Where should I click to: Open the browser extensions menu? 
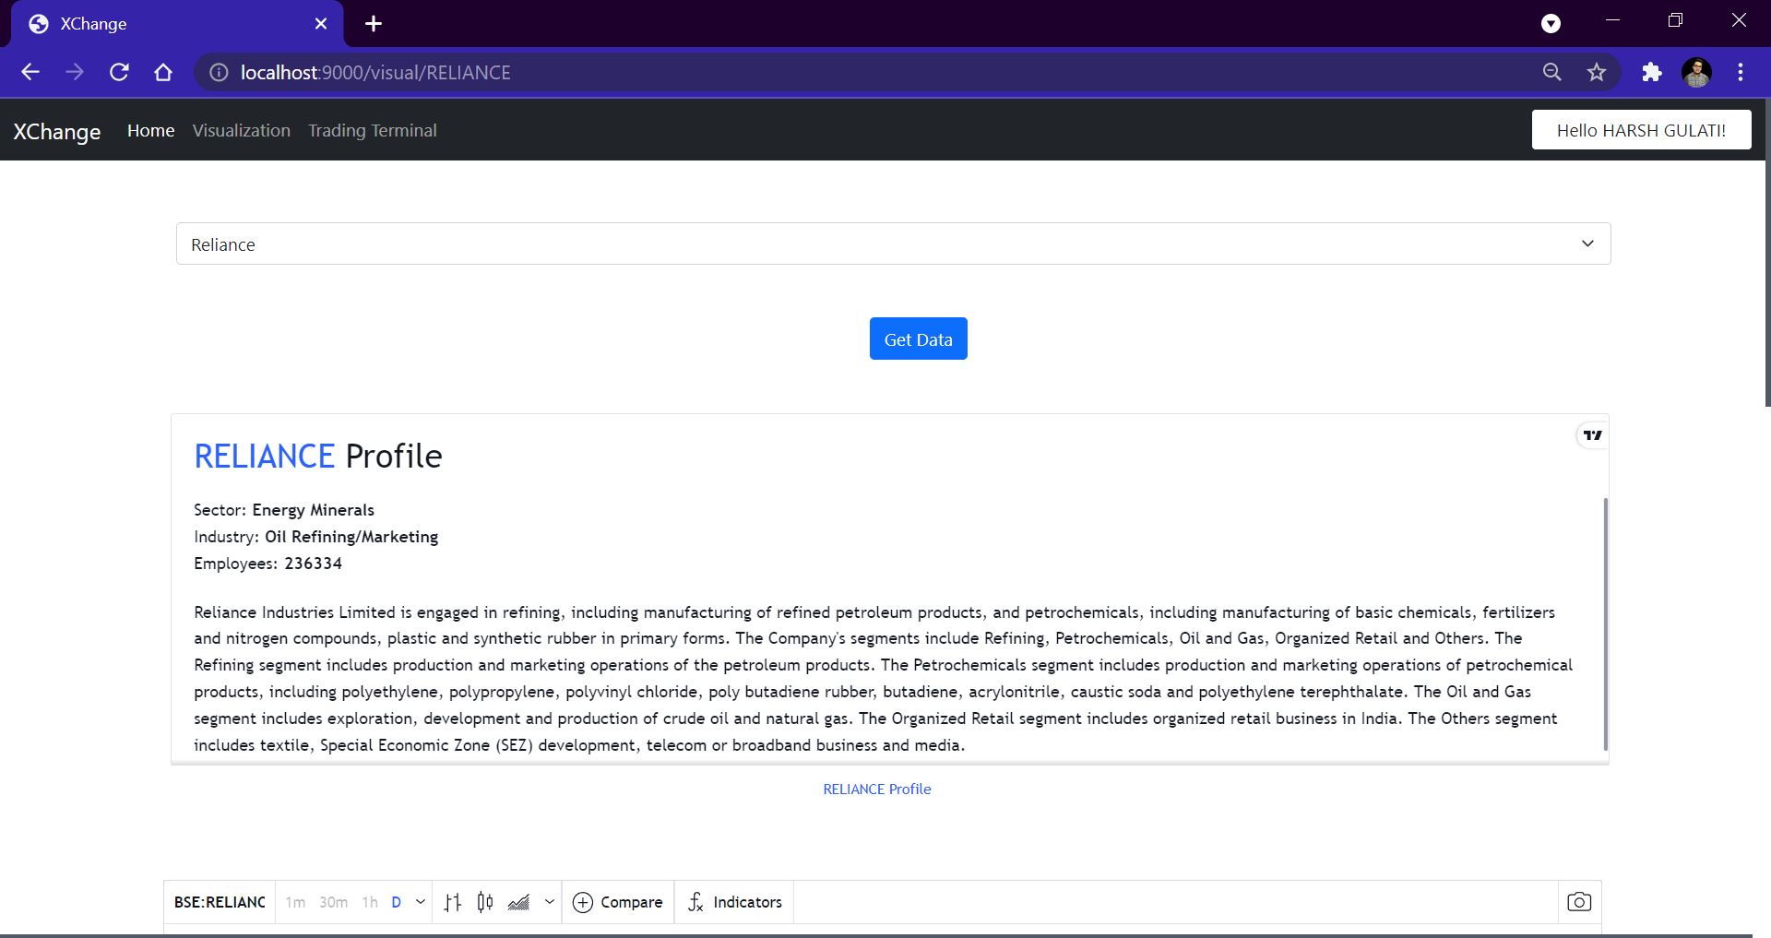[1652, 72]
